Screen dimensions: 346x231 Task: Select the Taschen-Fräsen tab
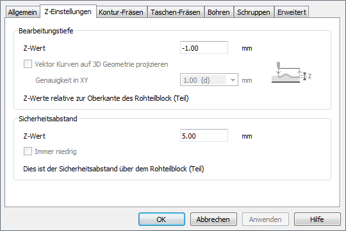[176, 12]
